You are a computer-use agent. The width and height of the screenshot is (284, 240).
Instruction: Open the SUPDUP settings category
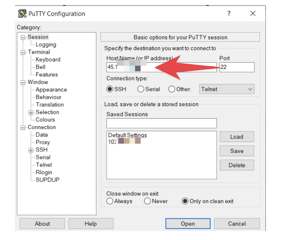47,180
